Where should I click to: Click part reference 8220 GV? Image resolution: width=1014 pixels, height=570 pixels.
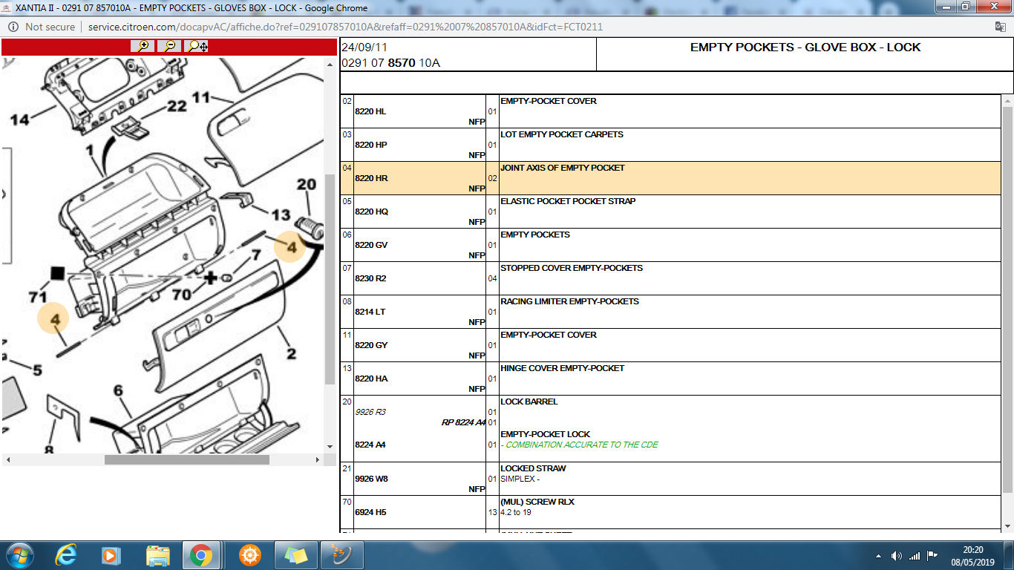point(371,245)
